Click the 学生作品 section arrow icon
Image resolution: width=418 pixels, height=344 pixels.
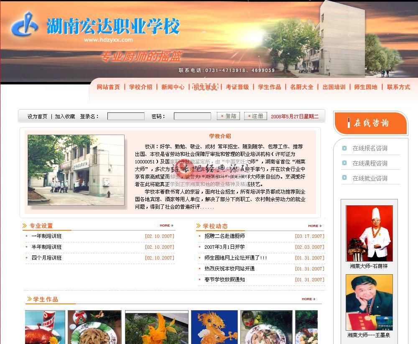29,299
